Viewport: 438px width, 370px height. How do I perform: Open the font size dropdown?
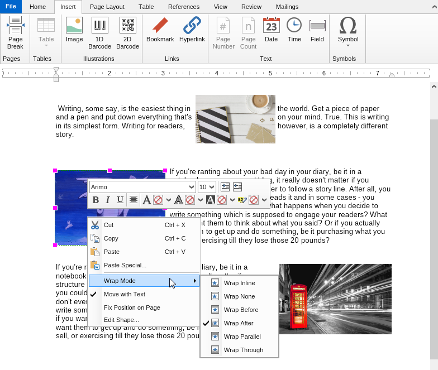(x=212, y=187)
